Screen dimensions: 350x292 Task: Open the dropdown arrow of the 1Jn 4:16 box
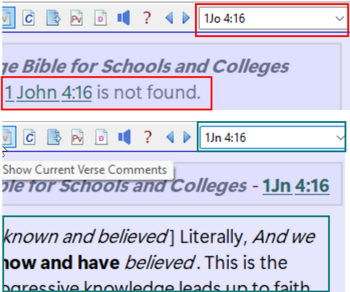coord(340,137)
